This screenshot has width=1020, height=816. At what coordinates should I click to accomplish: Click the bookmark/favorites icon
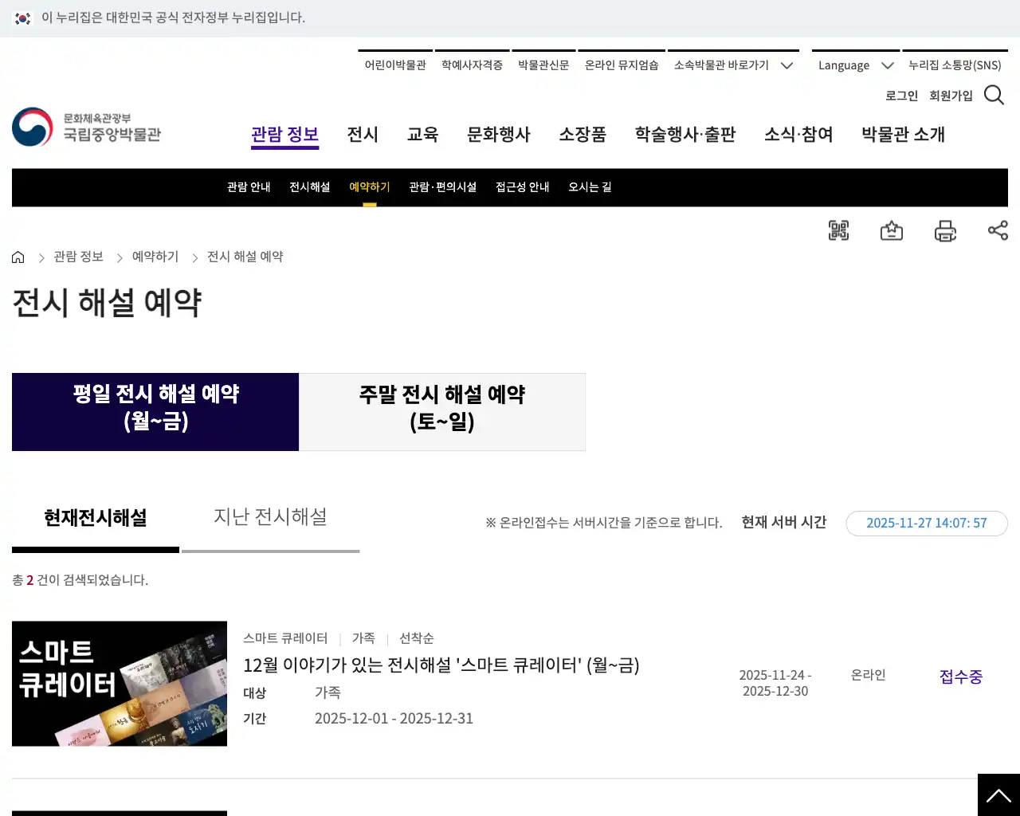pyautogui.click(x=892, y=230)
